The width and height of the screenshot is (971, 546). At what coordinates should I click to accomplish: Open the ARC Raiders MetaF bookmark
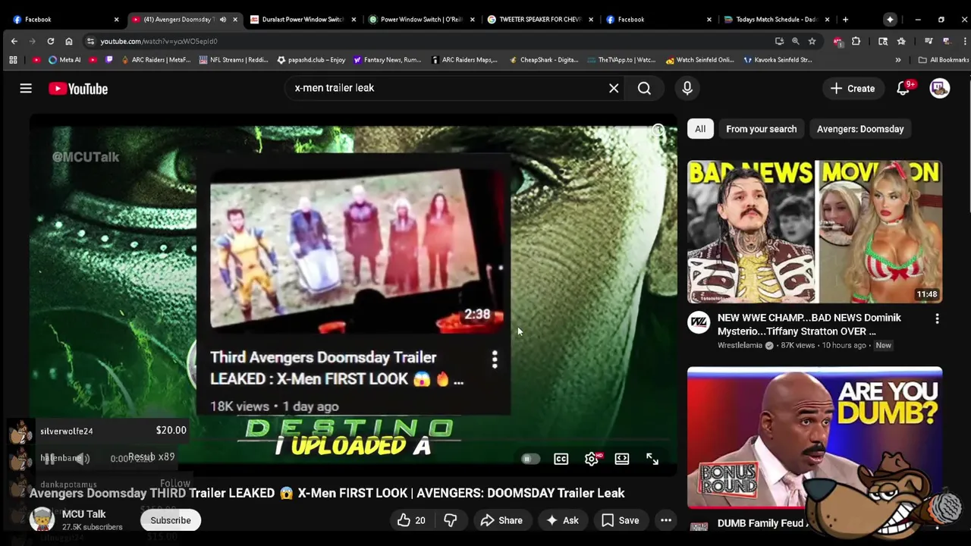point(155,60)
